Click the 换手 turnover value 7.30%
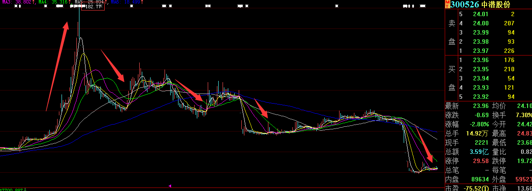The width and height of the screenshot is (532, 191). tap(523, 115)
